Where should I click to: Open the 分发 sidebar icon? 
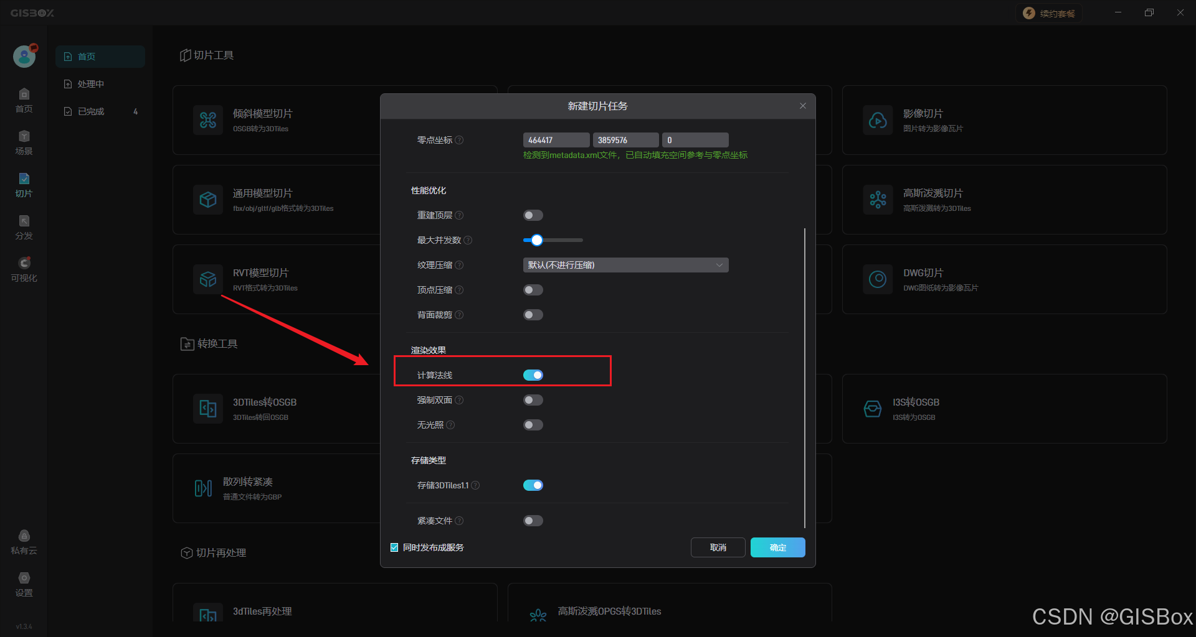(x=24, y=227)
